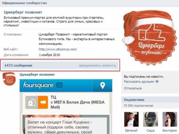The width and height of the screenshot is (179, 134).
Task: Open the МЕГА Белая Дача venue text
Action: coord(78,104)
